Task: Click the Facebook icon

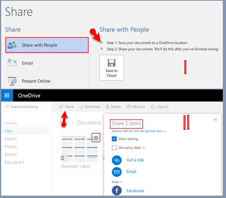Action: pos(117,190)
